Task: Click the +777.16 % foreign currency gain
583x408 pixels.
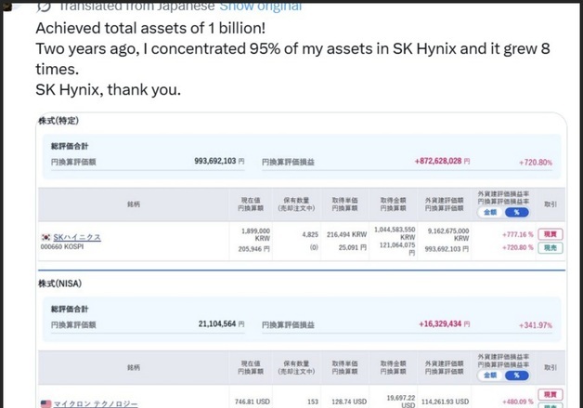Action: (518, 234)
